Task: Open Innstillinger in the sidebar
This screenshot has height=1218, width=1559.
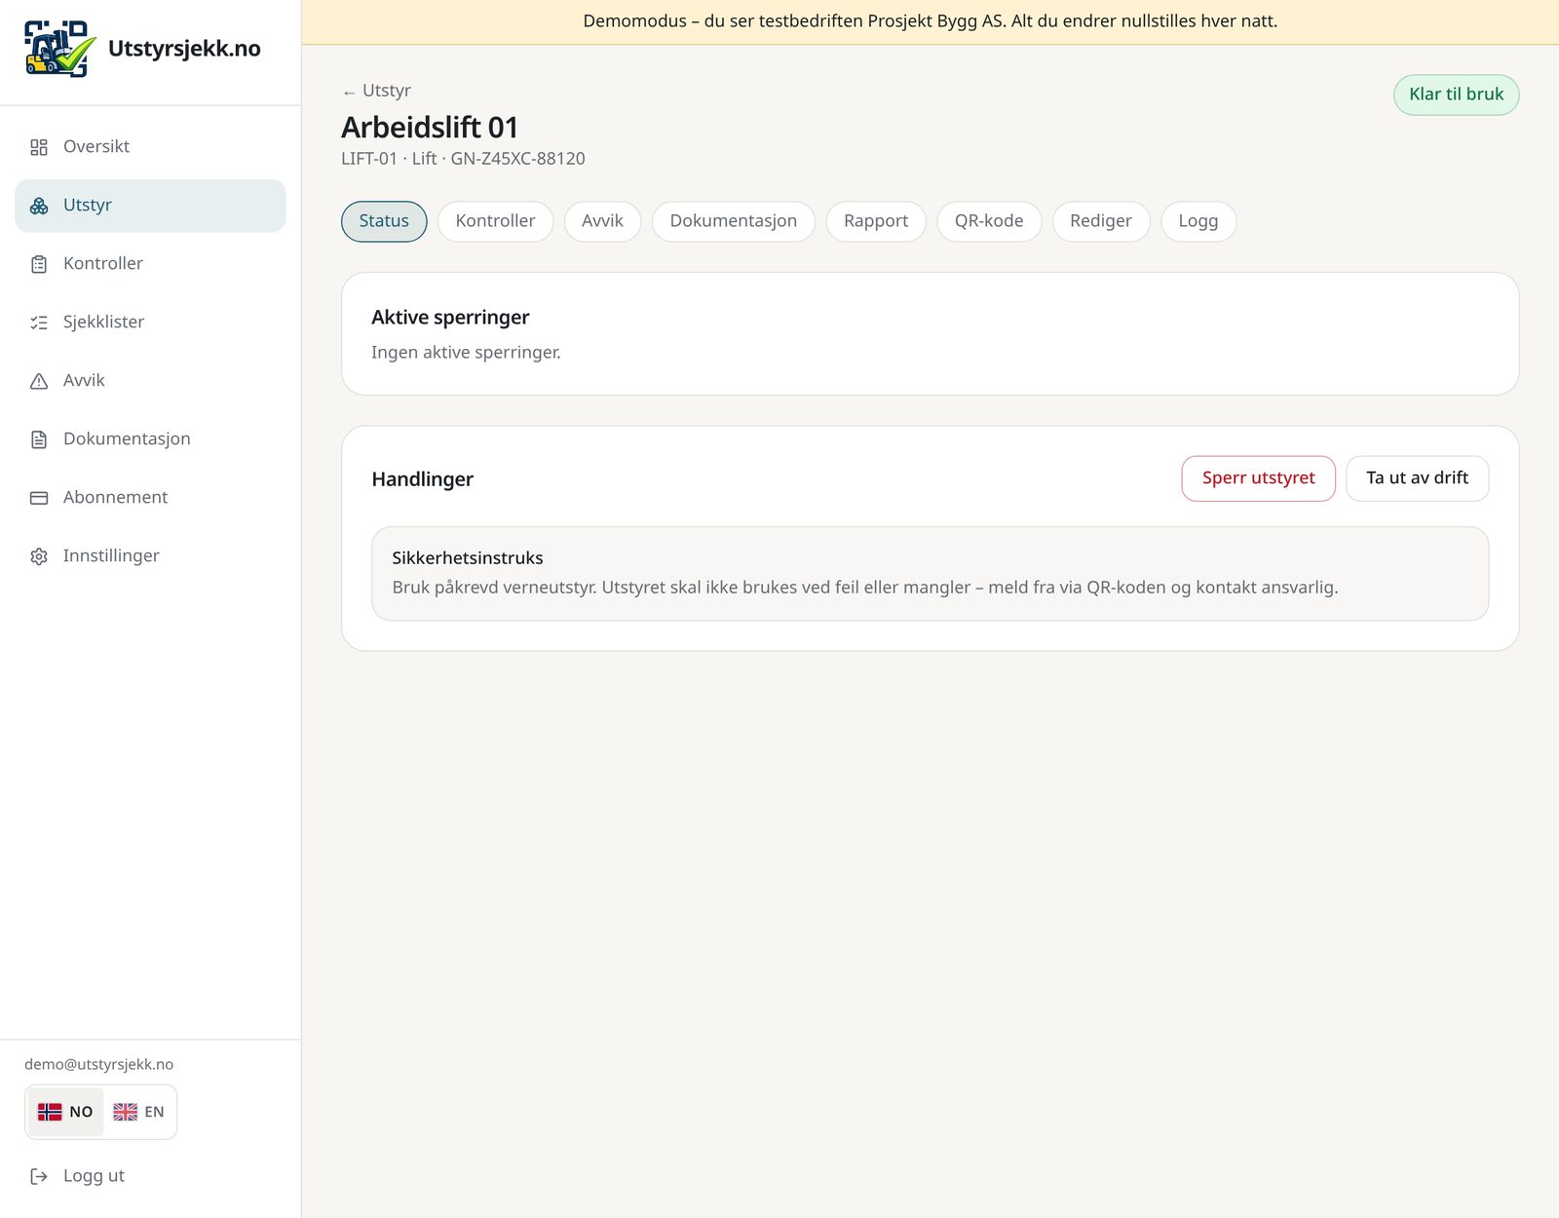Action: pyautogui.click(x=150, y=556)
